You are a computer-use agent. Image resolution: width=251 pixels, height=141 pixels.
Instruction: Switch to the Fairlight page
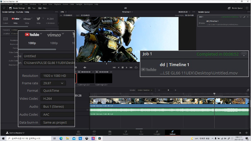click(157, 133)
